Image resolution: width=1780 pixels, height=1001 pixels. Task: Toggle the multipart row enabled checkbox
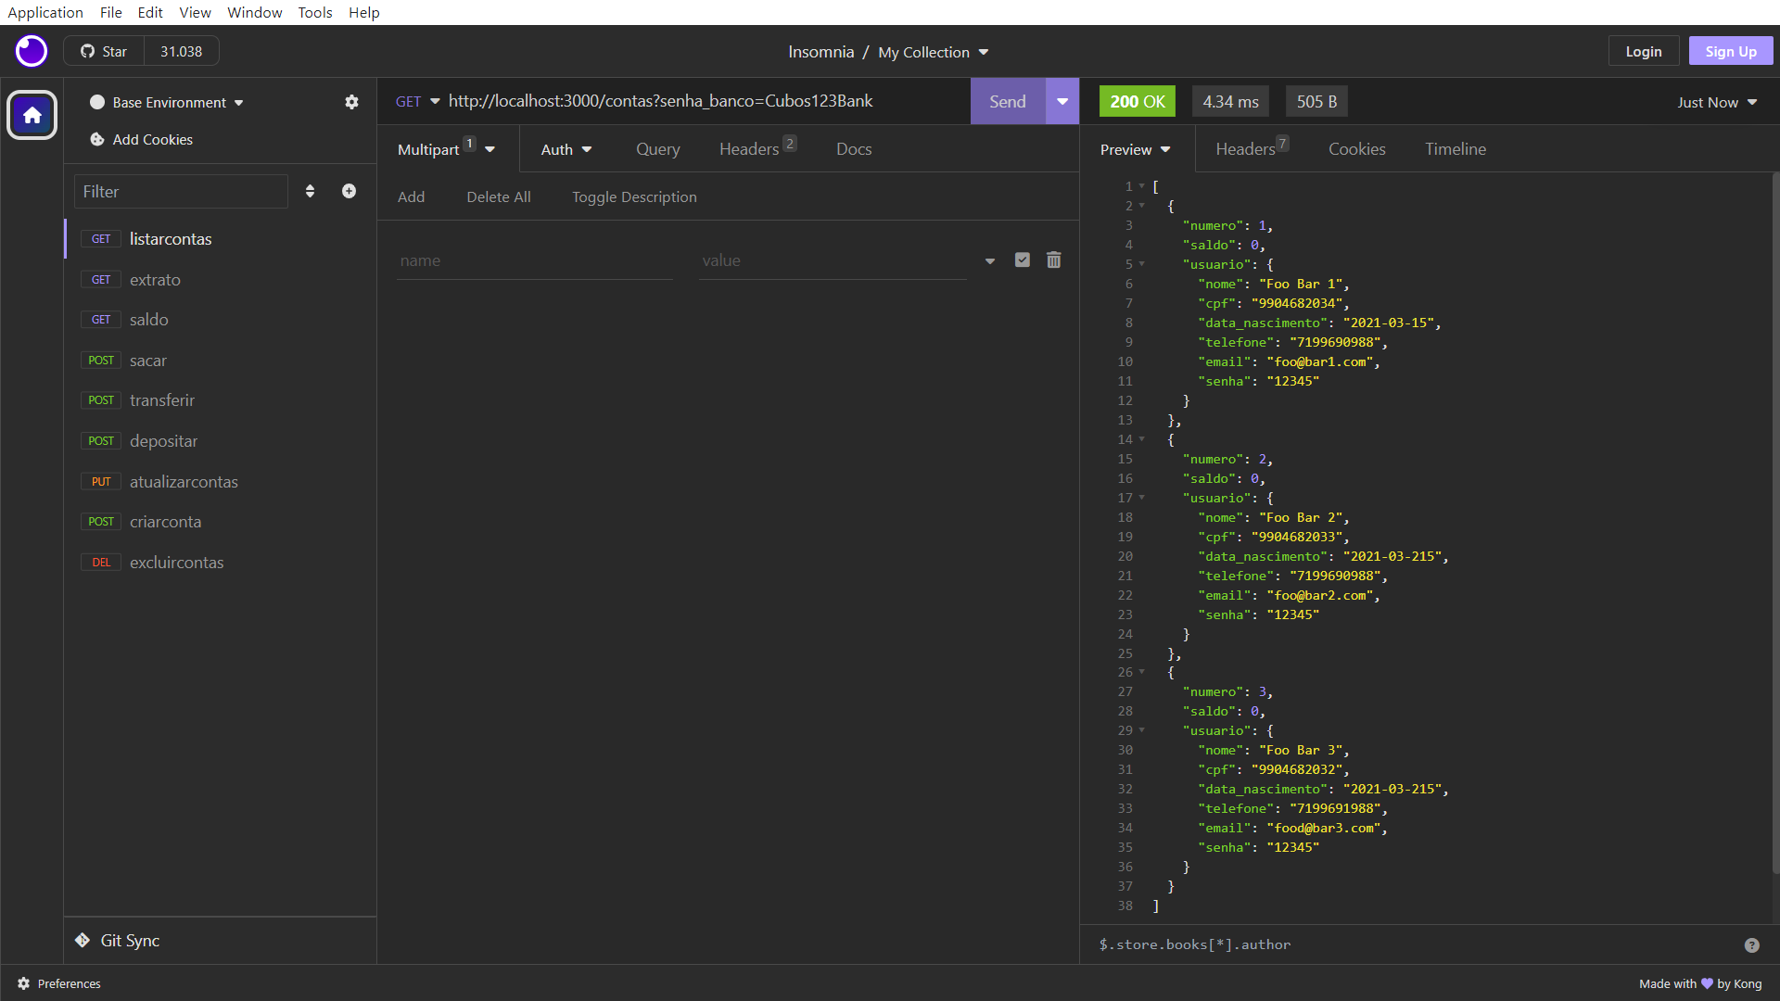[x=1023, y=260]
